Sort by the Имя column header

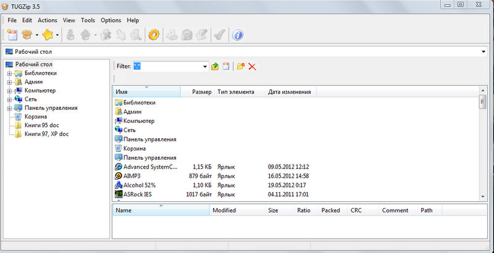point(146,91)
